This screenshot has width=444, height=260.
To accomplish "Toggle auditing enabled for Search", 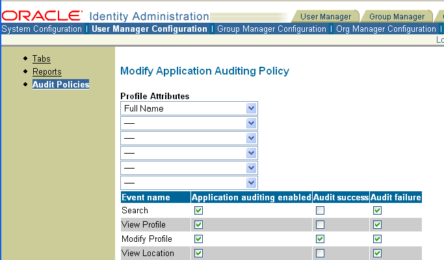I will [x=198, y=210].
